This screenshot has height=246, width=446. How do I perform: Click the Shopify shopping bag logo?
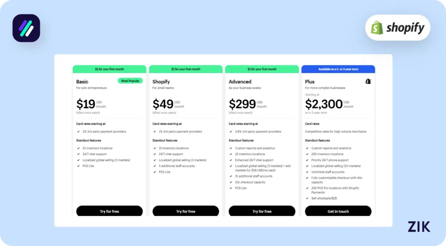[377, 28]
